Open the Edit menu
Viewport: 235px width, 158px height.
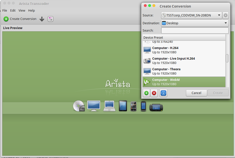13,10
